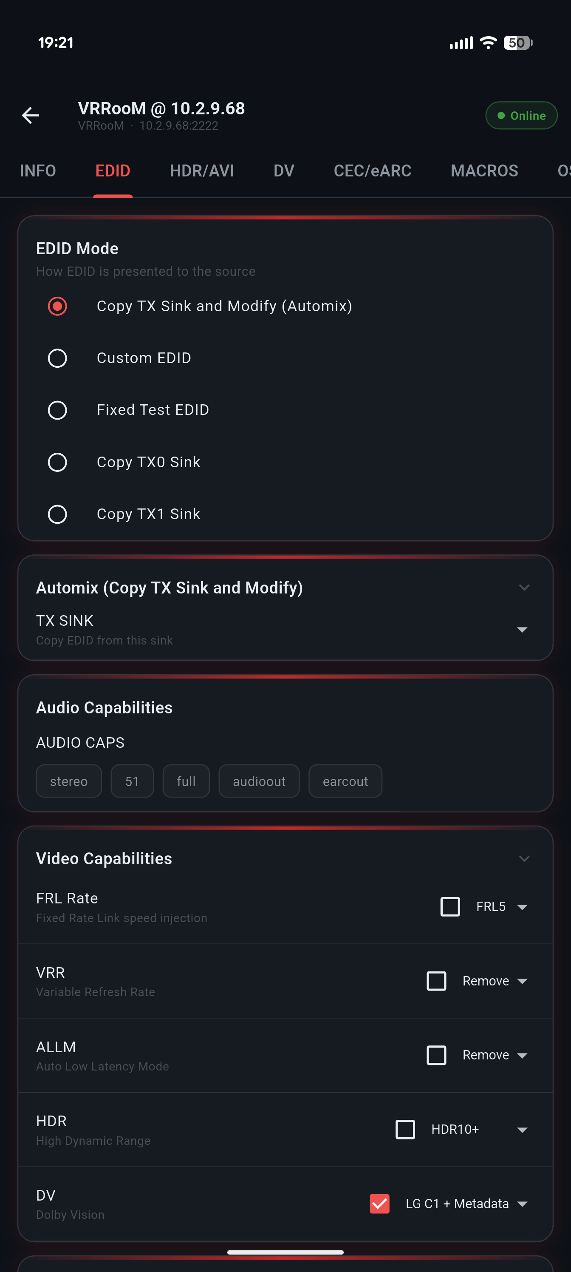Screen dimensions: 571x1272
Task: Uncheck the DV Dolby Vision checkbox
Action: pyautogui.click(x=379, y=1204)
